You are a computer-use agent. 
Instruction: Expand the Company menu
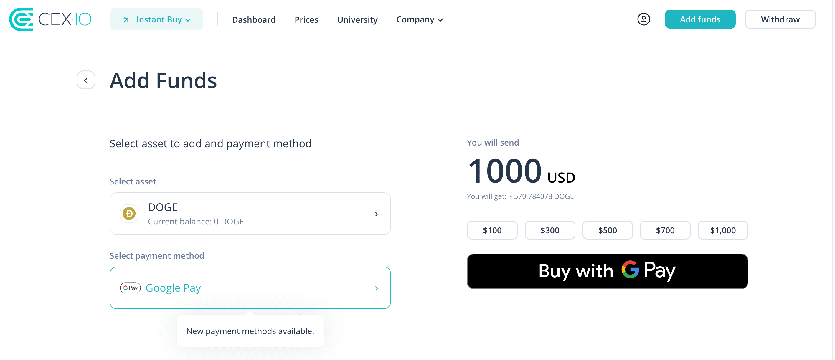click(420, 20)
